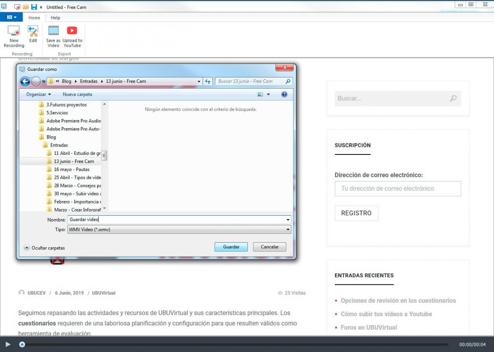Select 28 Marzo - Consejos folder
The height and width of the screenshot is (352, 494).
point(73,186)
